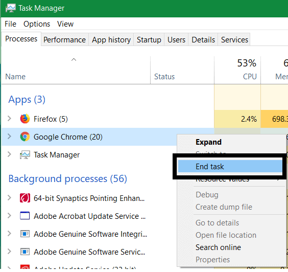This screenshot has height=272, width=288.
Task: Switch to the Processes tab
Action: tap(21, 39)
